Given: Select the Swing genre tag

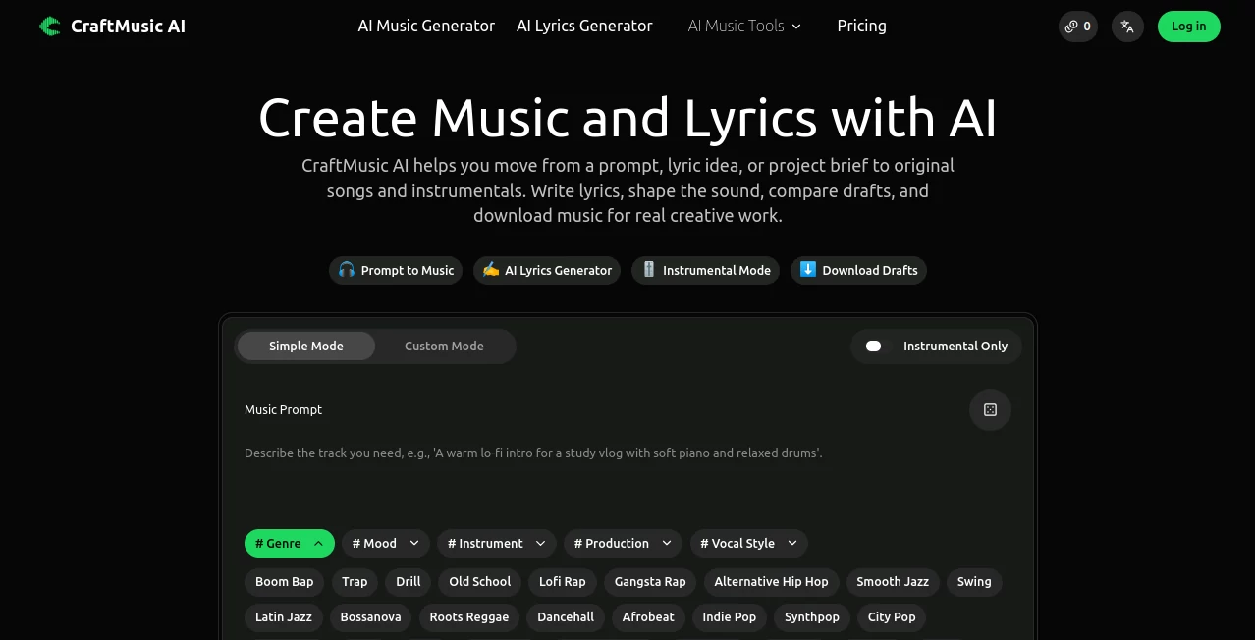Looking at the screenshot, I should click(974, 582).
